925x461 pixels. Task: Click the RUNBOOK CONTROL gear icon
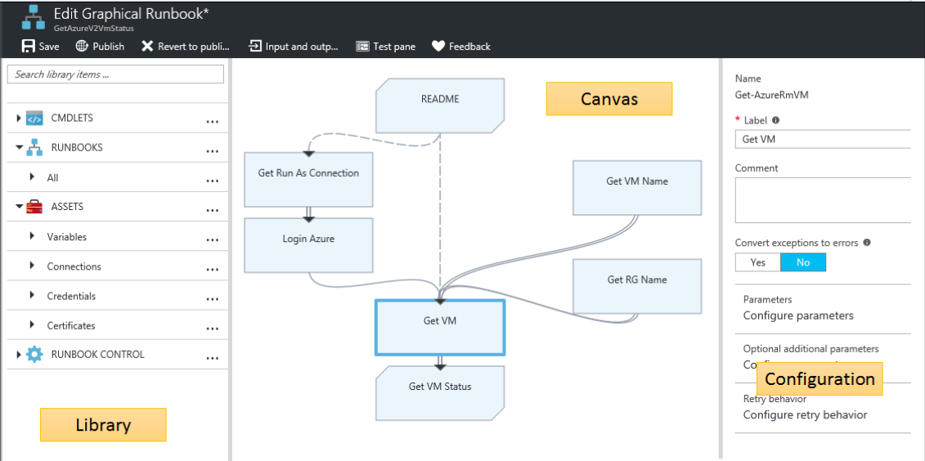coord(35,354)
